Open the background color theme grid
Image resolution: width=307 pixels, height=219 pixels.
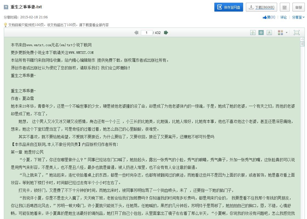click(x=280, y=33)
